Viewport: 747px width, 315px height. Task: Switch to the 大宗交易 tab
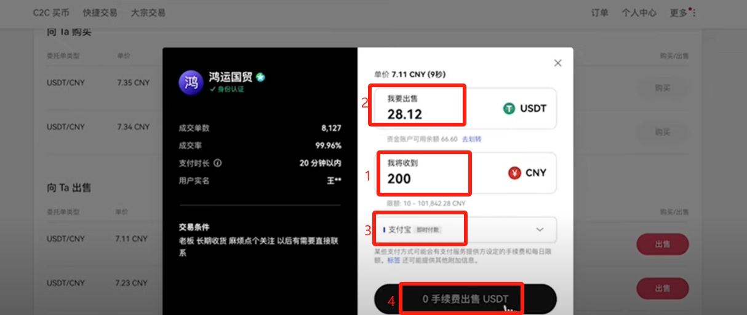click(148, 12)
